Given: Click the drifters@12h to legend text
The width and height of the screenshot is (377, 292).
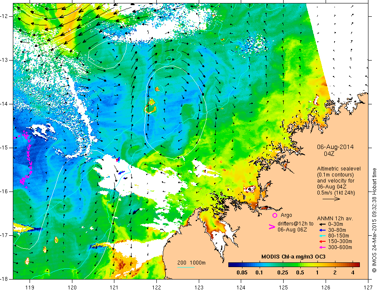Looking at the screenshot, I should [296, 224].
